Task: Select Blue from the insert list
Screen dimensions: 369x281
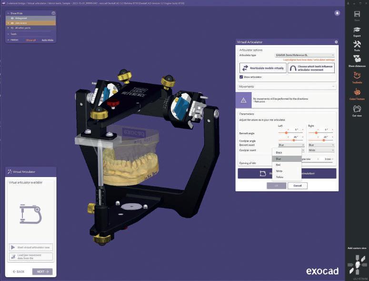Action: click(x=287, y=159)
